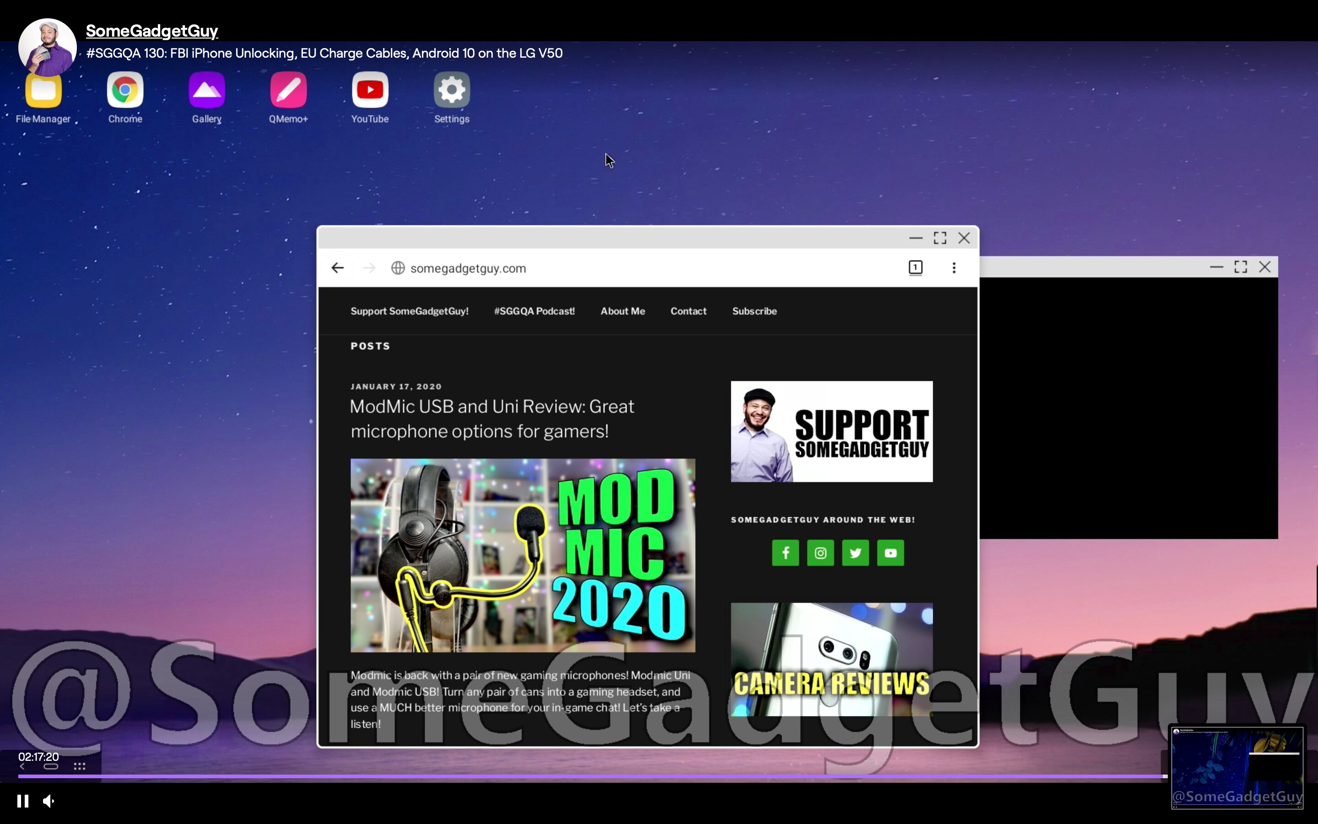Close the black background window
The height and width of the screenshot is (824, 1318).
pyautogui.click(x=1264, y=267)
